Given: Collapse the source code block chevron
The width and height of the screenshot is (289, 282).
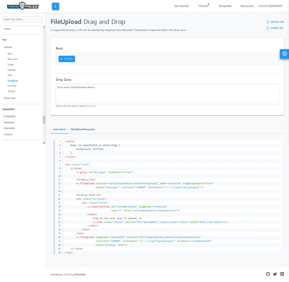Looking at the screenshot, I should click(55, 143).
